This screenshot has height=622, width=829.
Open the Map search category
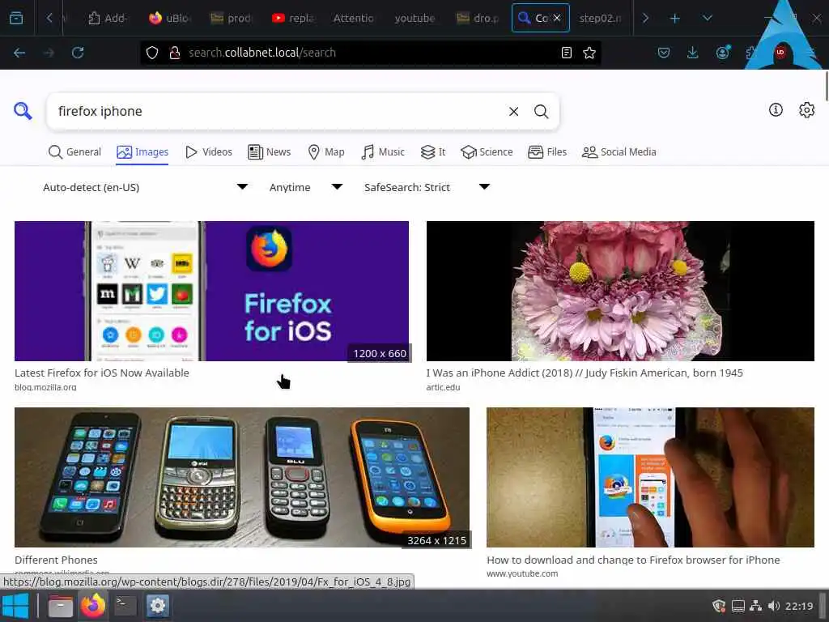pyautogui.click(x=326, y=152)
